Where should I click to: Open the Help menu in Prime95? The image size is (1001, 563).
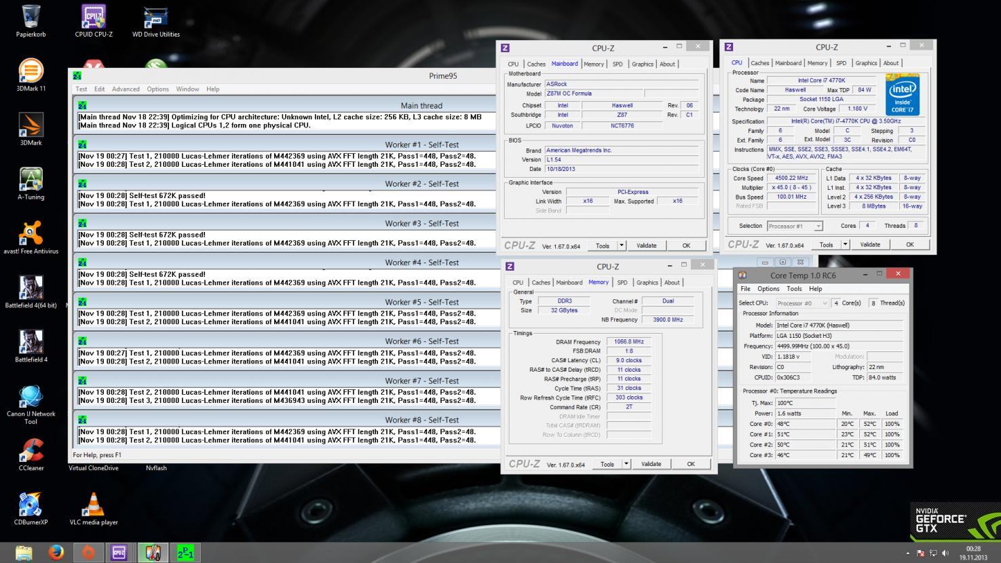click(212, 89)
